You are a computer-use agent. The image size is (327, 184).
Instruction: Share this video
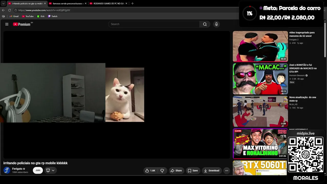click(x=176, y=170)
